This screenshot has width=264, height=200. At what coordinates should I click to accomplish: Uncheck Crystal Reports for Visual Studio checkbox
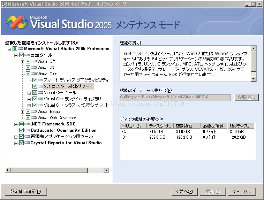pyautogui.click(x=21, y=143)
